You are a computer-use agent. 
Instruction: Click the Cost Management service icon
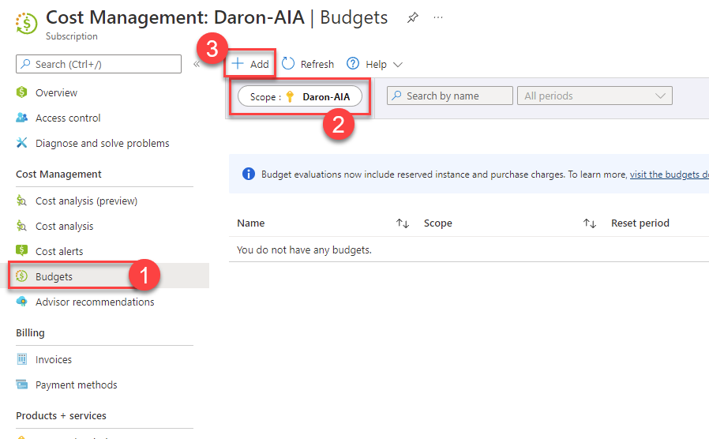coord(26,24)
